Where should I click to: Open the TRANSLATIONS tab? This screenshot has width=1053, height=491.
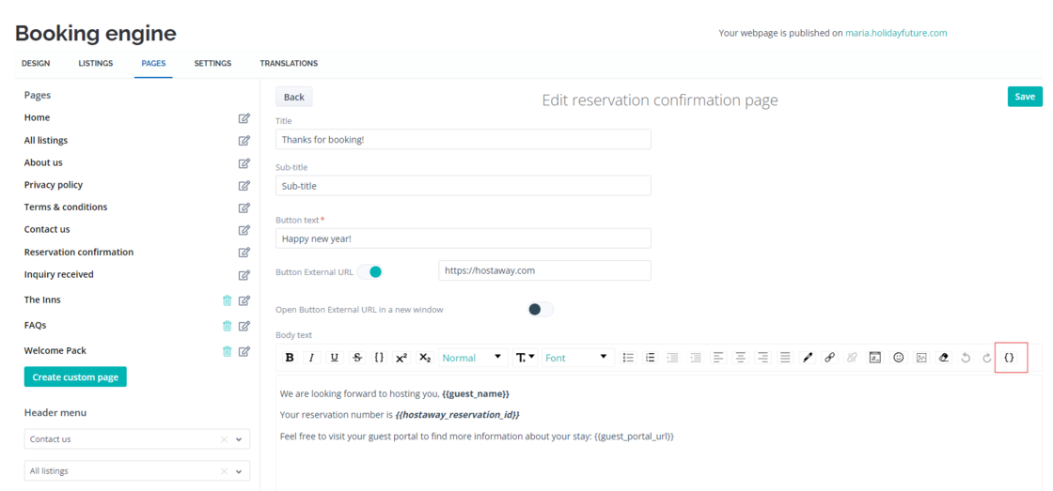289,64
